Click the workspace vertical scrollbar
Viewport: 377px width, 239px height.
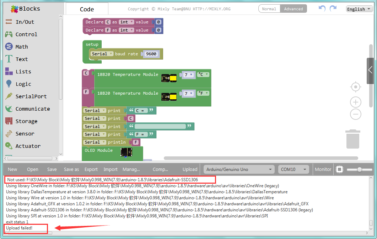point(371,76)
